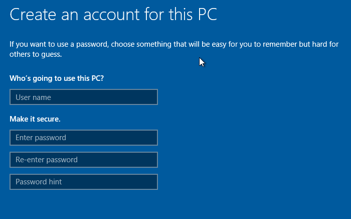Focus the User name field
The width and height of the screenshot is (351, 219).
pyautogui.click(x=84, y=97)
